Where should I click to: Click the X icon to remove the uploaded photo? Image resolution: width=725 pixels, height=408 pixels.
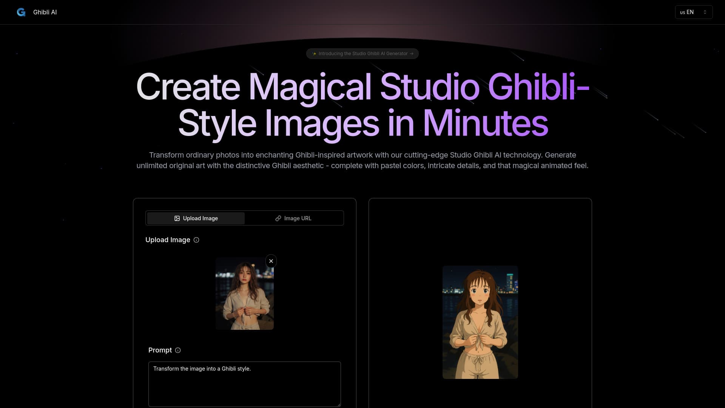point(271,261)
